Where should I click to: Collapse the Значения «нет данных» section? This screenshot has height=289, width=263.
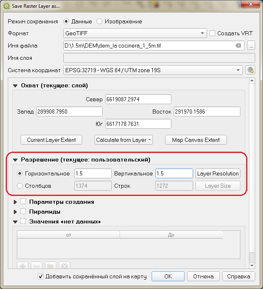tap(15, 222)
